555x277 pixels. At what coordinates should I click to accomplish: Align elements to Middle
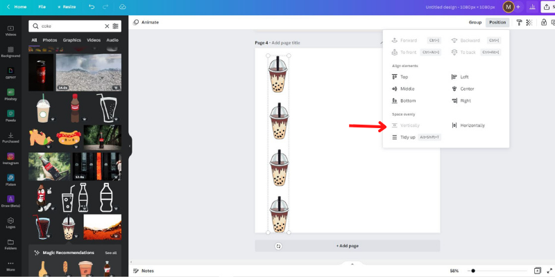(x=403, y=89)
